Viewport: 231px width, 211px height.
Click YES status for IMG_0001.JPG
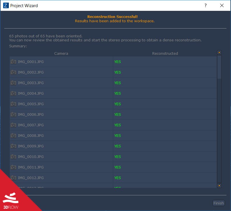click(117, 62)
